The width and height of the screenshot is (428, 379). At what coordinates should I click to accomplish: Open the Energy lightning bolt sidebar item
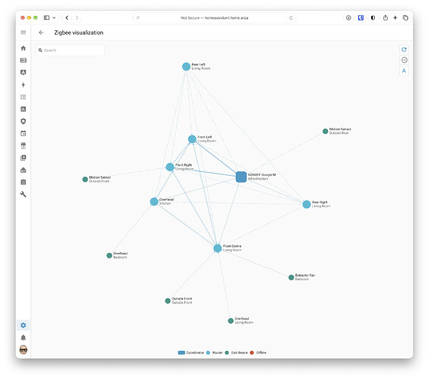tap(24, 85)
